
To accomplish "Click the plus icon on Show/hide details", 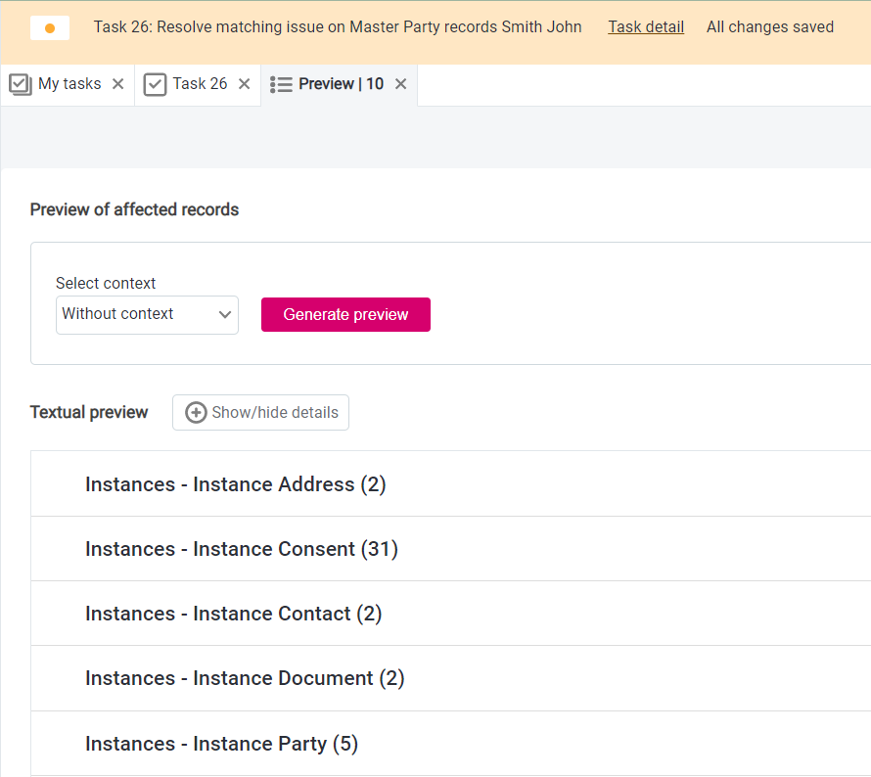I will (x=196, y=413).
